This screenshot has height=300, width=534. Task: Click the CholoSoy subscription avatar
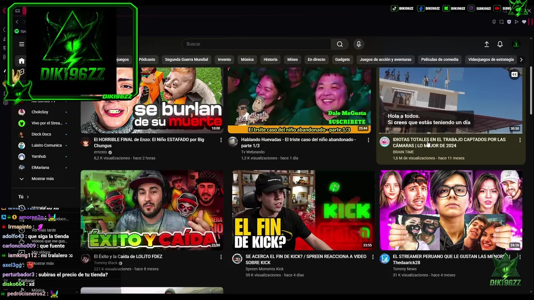click(22, 112)
